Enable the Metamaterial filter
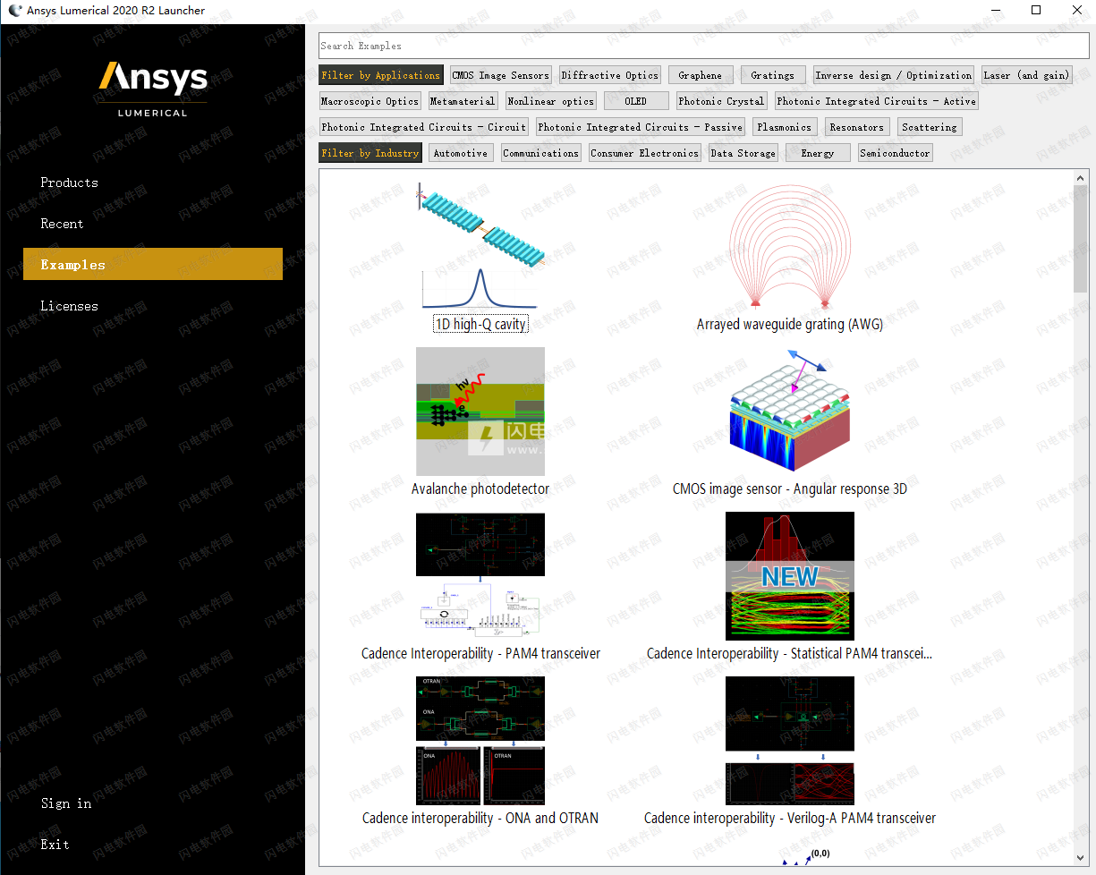The width and height of the screenshot is (1096, 875). tap(463, 101)
